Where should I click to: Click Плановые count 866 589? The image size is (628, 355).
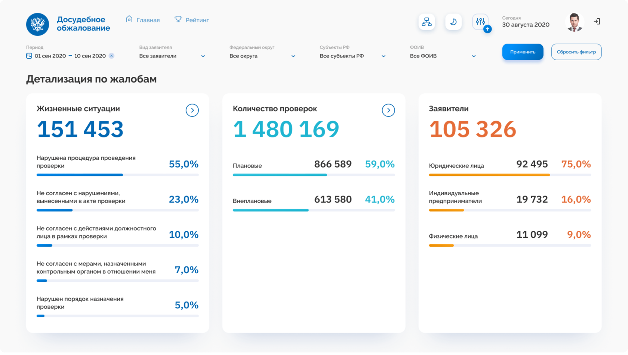pyautogui.click(x=333, y=164)
